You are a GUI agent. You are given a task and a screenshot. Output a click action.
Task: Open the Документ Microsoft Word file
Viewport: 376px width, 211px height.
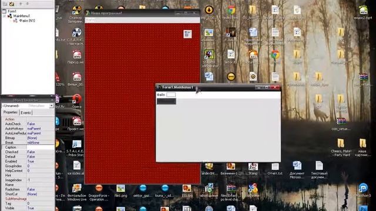pos(297,170)
